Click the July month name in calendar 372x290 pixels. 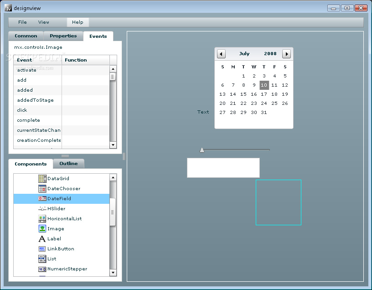(x=244, y=54)
